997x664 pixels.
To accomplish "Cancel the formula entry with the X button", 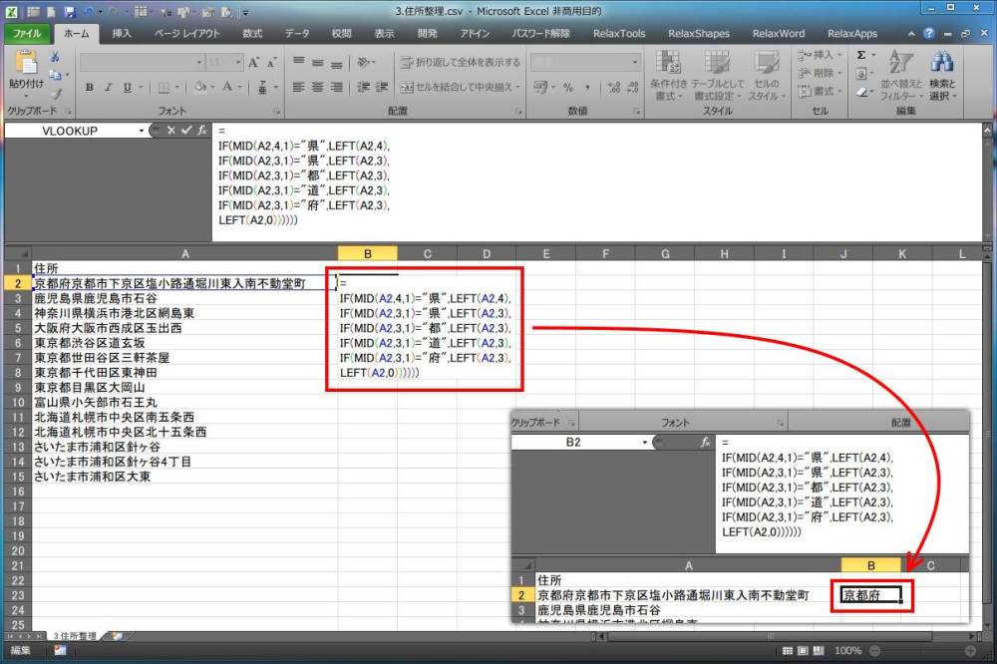I will point(171,131).
